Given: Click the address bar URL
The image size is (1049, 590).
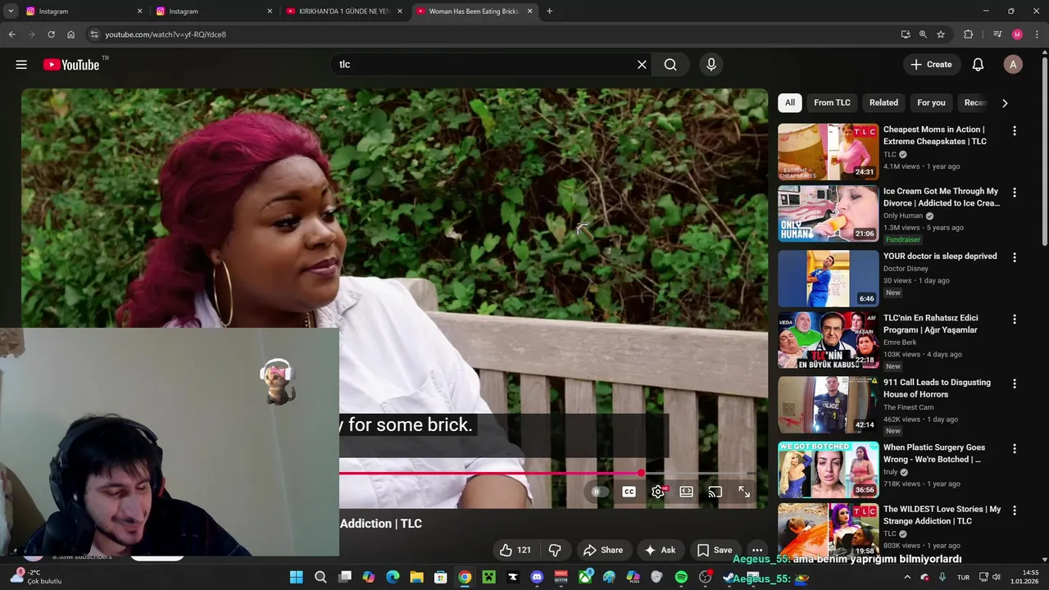Looking at the screenshot, I should [x=166, y=34].
